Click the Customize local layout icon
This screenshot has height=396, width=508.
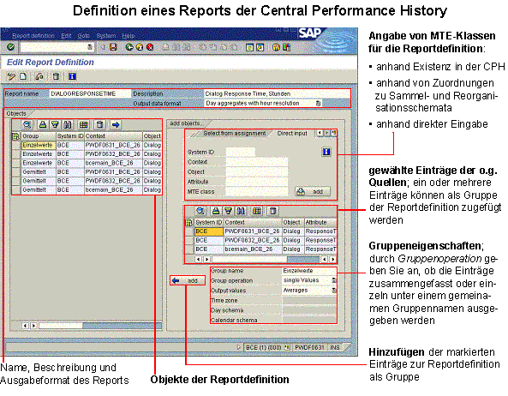click(286, 47)
